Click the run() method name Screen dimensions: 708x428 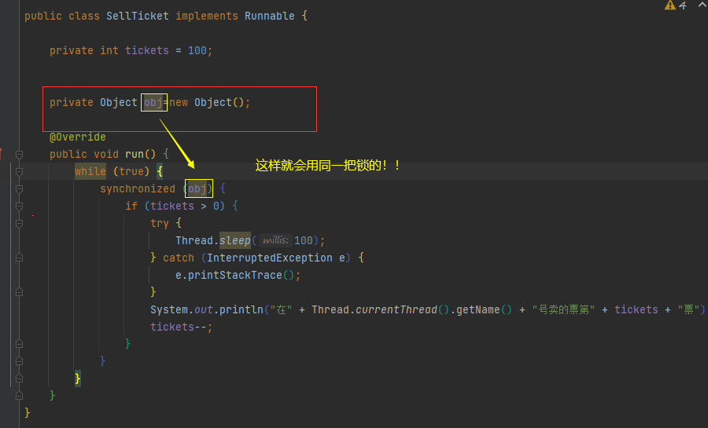pyautogui.click(x=134, y=154)
